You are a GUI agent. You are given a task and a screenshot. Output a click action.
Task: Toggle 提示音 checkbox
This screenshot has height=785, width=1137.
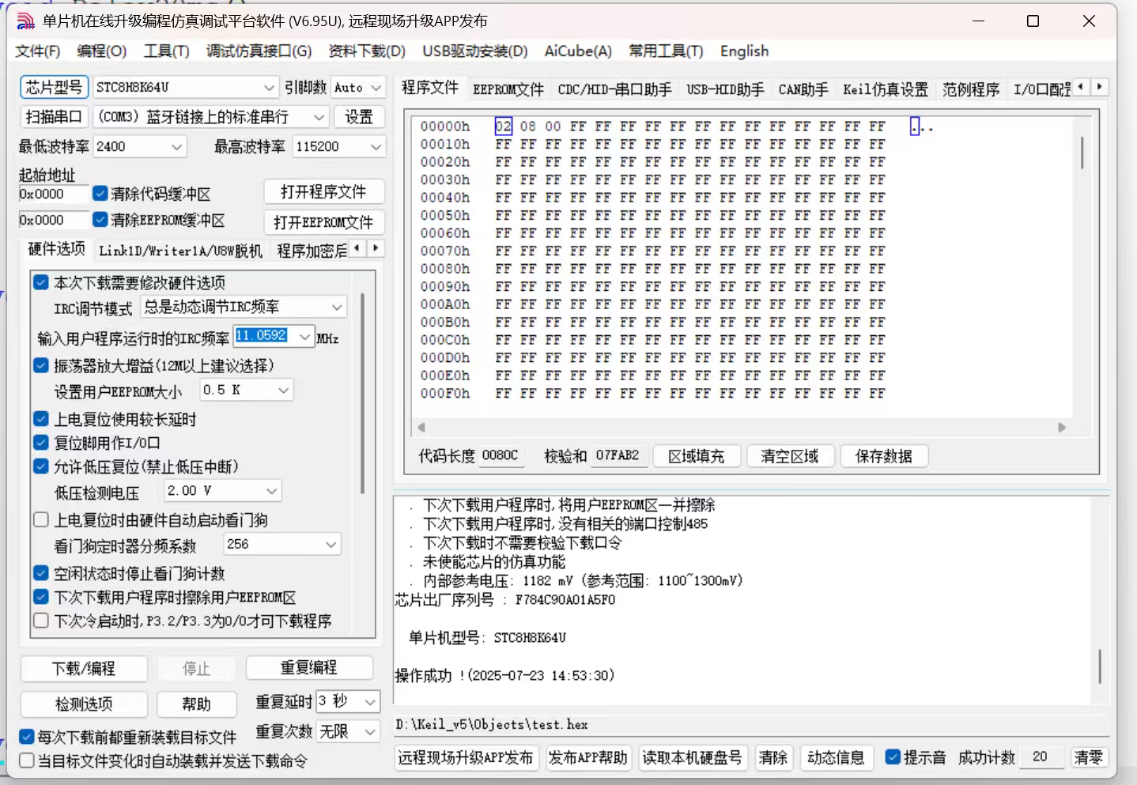pyautogui.click(x=893, y=757)
